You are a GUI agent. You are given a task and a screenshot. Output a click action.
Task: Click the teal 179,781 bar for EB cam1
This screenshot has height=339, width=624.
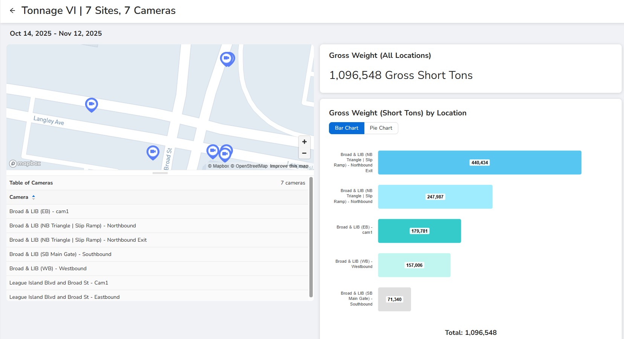point(419,231)
